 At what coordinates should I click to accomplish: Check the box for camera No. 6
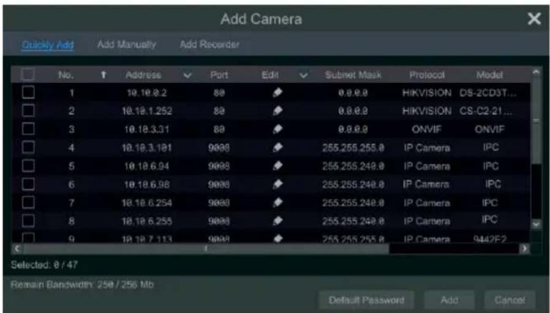click(28, 184)
